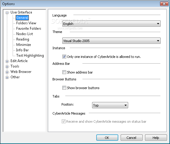The width and height of the screenshot is (170, 144).
Task: Open Info Bar settings
Action: click(x=22, y=50)
